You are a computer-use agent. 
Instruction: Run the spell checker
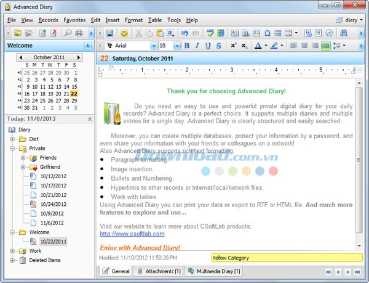(211, 33)
